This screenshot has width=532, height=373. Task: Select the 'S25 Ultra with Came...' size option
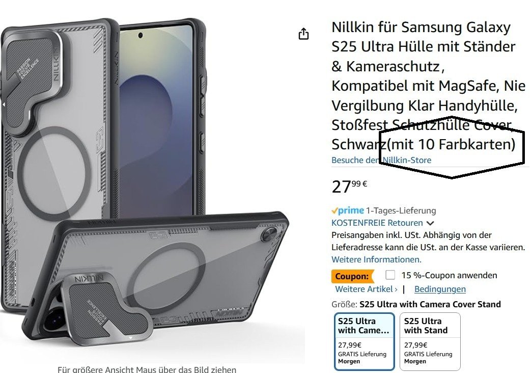click(365, 341)
